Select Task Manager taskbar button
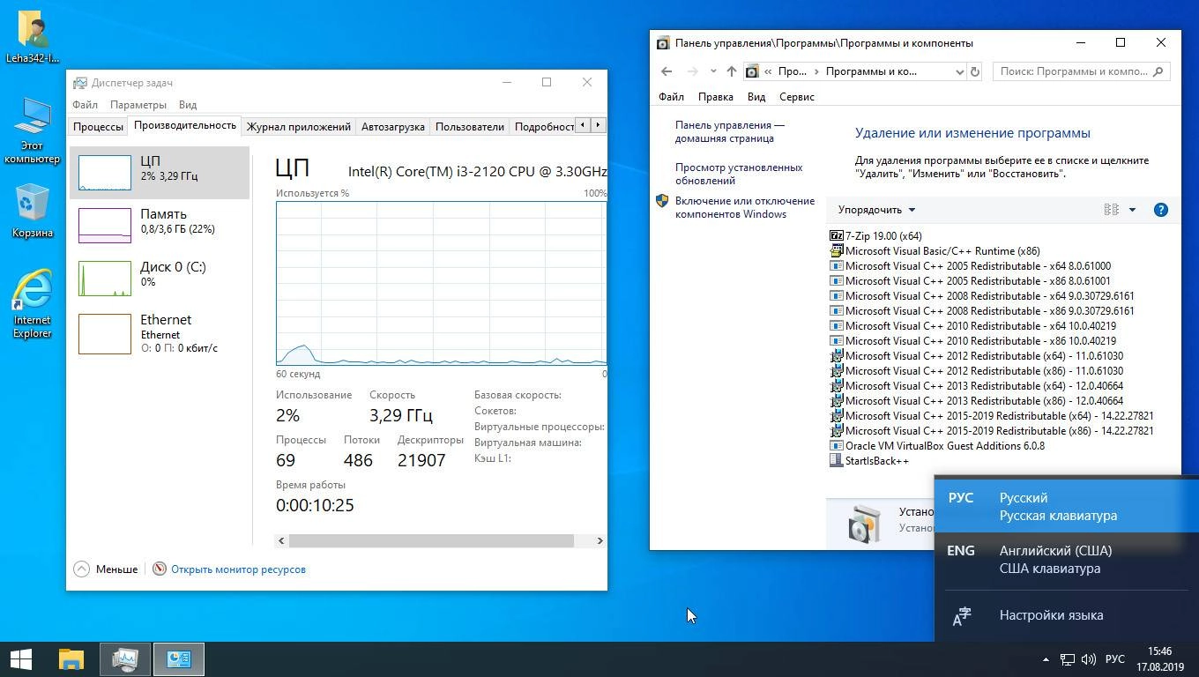The height and width of the screenshot is (677, 1199). click(x=125, y=659)
